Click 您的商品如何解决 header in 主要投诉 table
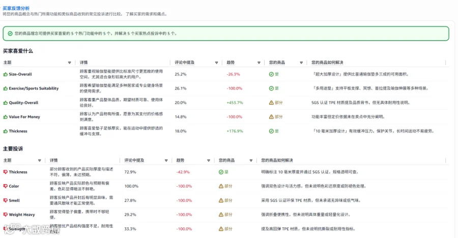The width and height of the screenshot is (458, 238). (277, 160)
